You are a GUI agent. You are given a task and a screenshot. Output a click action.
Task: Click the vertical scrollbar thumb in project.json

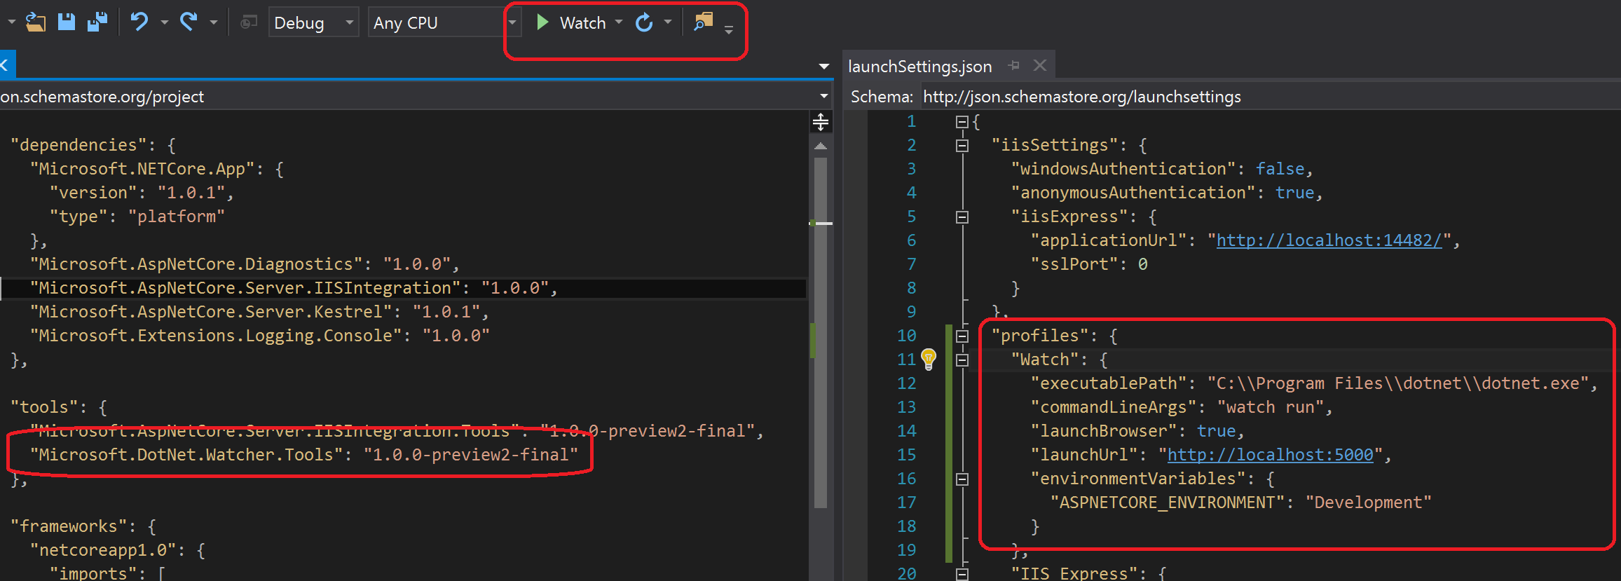[x=821, y=332]
